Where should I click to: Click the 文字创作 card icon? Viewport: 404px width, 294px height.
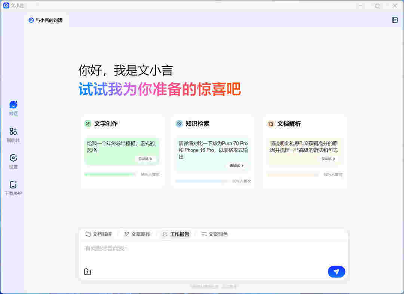coord(88,123)
